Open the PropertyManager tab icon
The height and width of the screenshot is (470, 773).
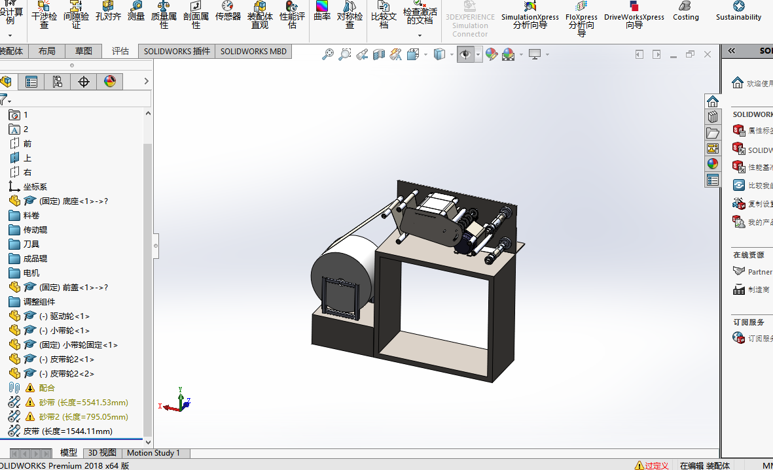point(31,82)
